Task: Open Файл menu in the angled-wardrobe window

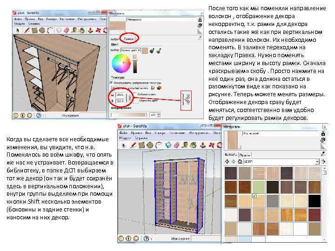Action: coord(18,19)
